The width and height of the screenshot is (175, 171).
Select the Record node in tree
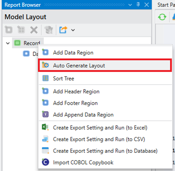(31, 43)
